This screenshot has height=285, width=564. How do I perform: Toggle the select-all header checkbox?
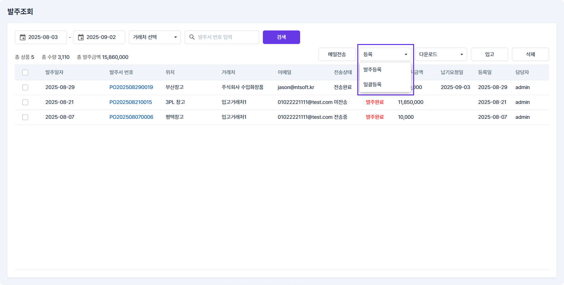25,72
